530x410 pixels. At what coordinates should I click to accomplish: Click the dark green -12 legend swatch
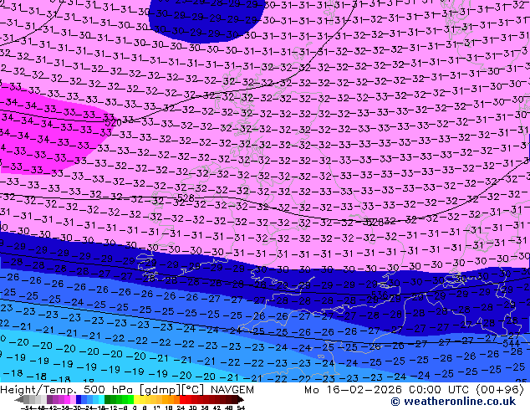[x=107, y=399]
